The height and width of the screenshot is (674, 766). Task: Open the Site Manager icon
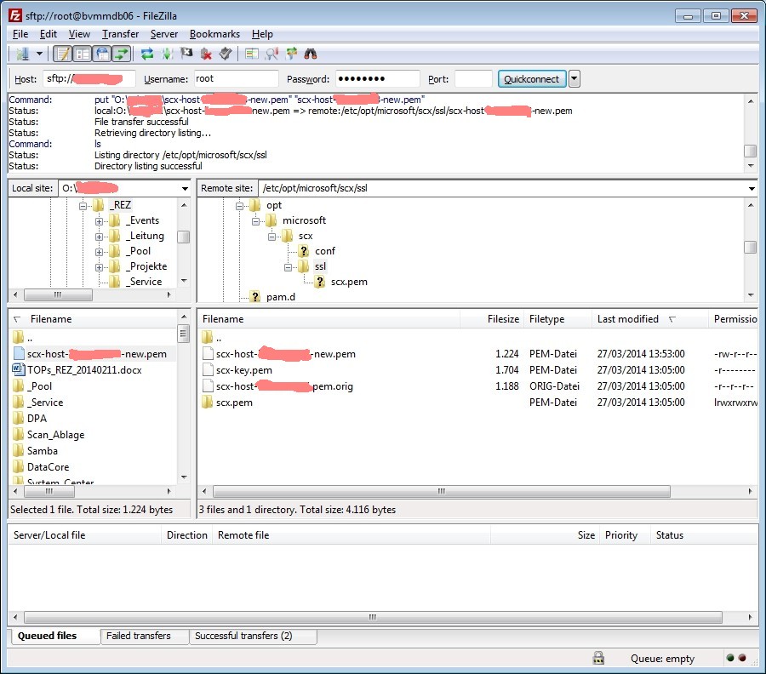pyautogui.click(x=22, y=54)
